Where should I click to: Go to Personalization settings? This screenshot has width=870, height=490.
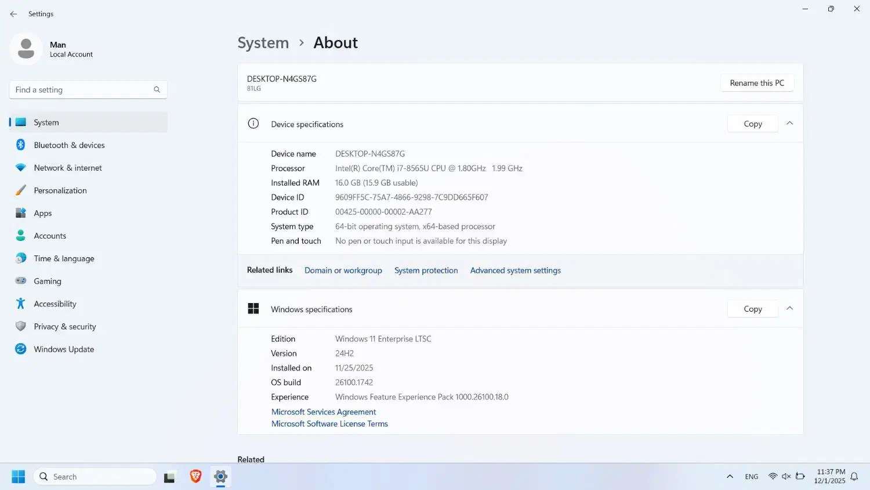click(x=60, y=190)
